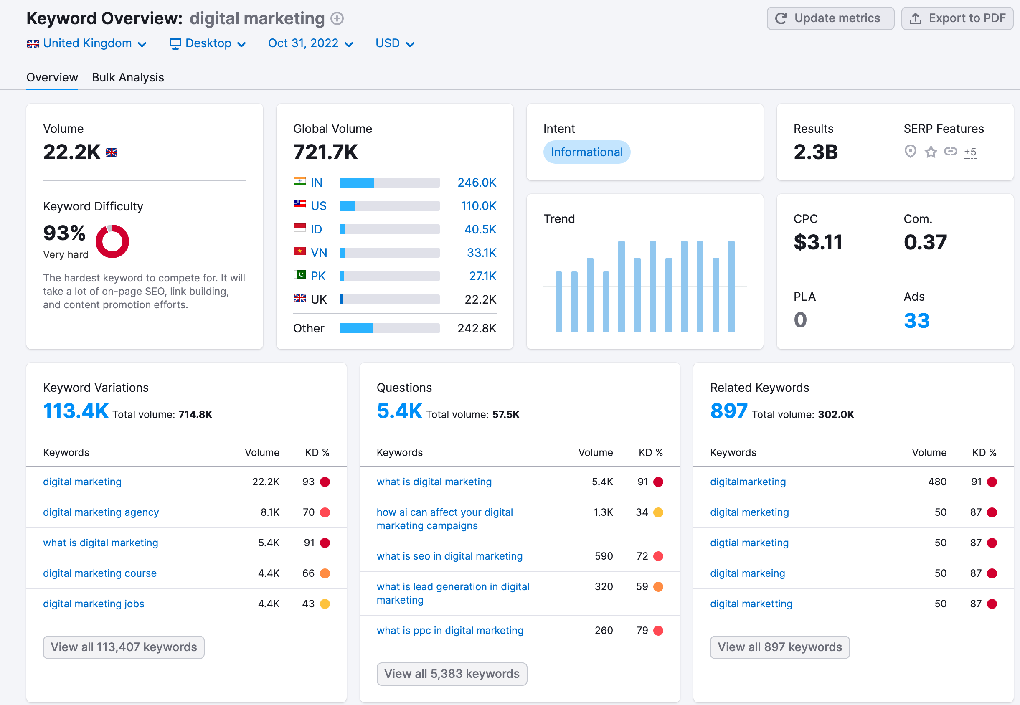Viewport: 1020px width, 705px height.
Task: Click the Informational intent badge
Action: [x=586, y=152]
